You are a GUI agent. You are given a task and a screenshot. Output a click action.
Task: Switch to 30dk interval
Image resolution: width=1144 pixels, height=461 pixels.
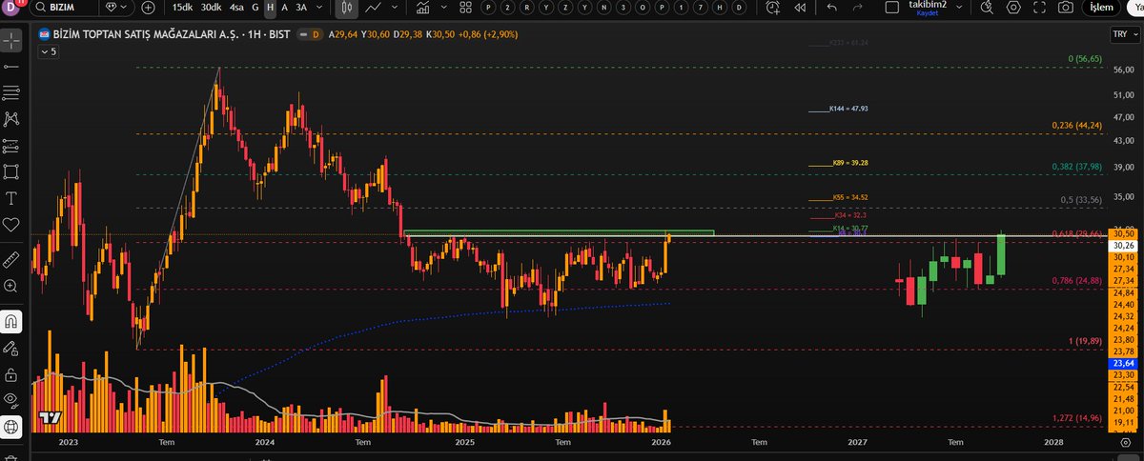click(x=210, y=8)
